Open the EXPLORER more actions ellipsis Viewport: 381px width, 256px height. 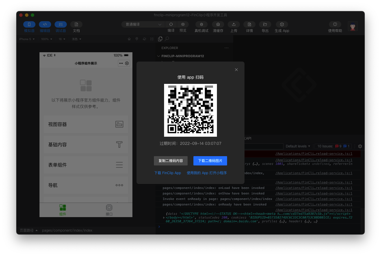coord(227,48)
